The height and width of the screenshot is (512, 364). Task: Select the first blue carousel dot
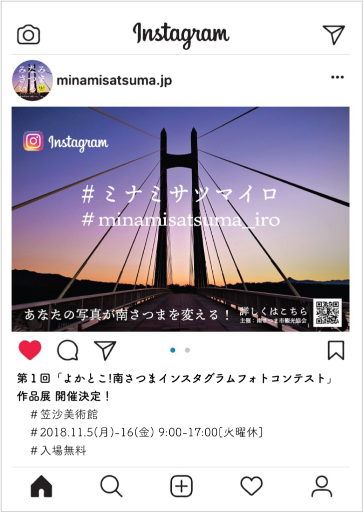(x=173, y=350)
